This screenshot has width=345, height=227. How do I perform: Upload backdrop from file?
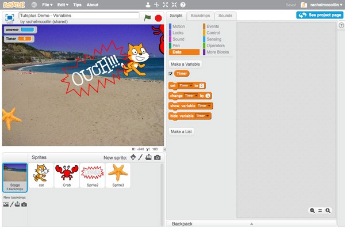17,204
